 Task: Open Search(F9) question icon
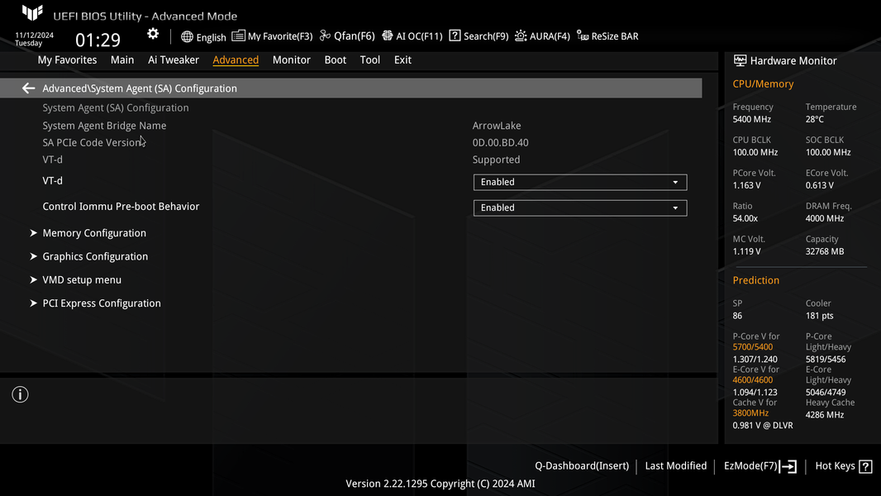tap(455, 36)
